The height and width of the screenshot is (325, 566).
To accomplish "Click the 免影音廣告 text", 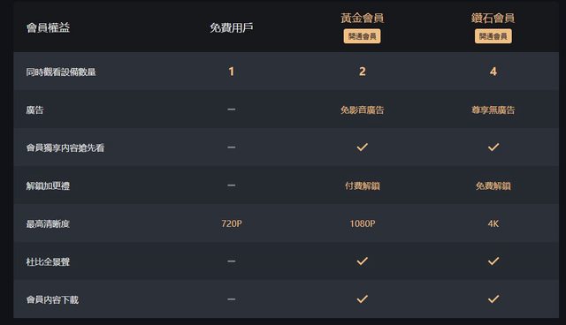I will pos(362,110).
